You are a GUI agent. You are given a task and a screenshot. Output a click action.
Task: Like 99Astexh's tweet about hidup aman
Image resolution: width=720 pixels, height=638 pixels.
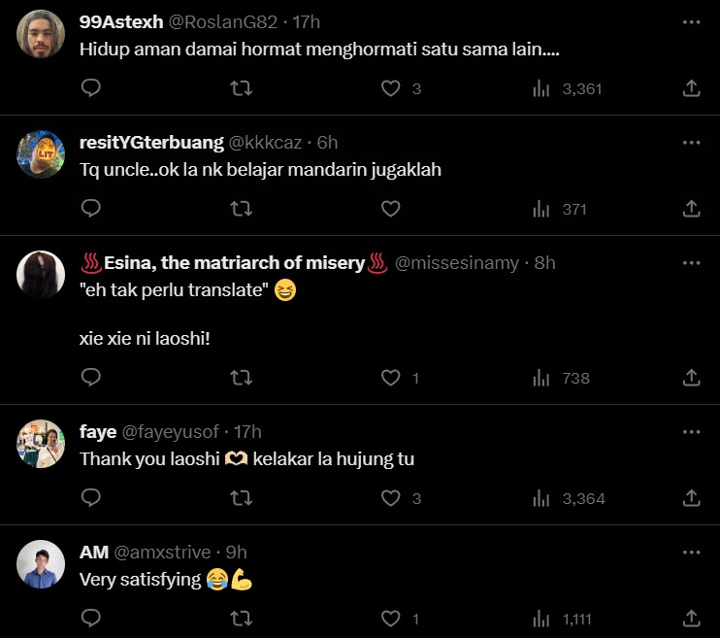click(x=390, y=88)
